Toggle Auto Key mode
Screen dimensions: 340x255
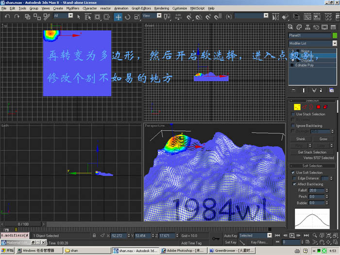tap(230, 236)
